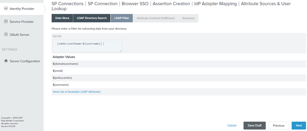Select the ${email} adapter value
Viewport: 307px width, 131px height.
58,71
